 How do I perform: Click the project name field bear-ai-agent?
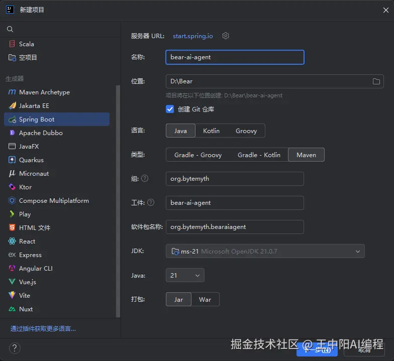coord(235,57)
